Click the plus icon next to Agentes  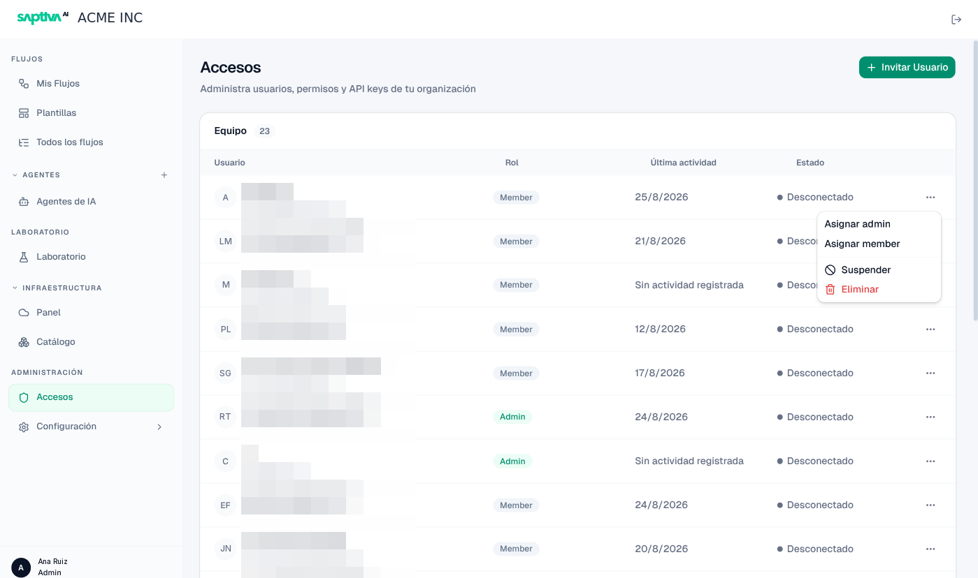[164, 175]
